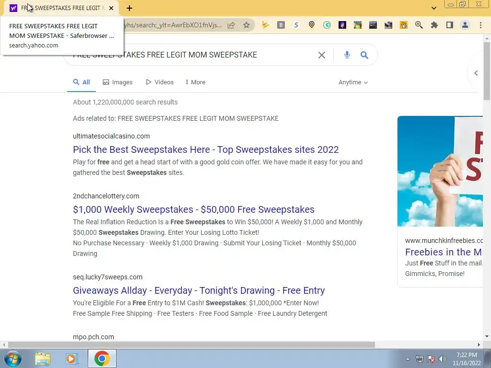Click 'About 1,220,000,000 search results' text
The height and width of the screenshot is (368, 491).
(125, 102)
